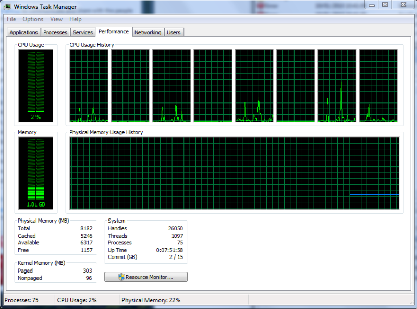Click the Threads value 1097

(177, 236)
